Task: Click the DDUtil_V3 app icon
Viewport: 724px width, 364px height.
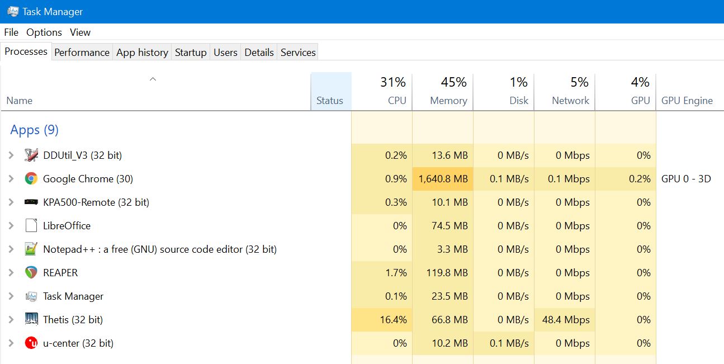Action: click(31, 155)
